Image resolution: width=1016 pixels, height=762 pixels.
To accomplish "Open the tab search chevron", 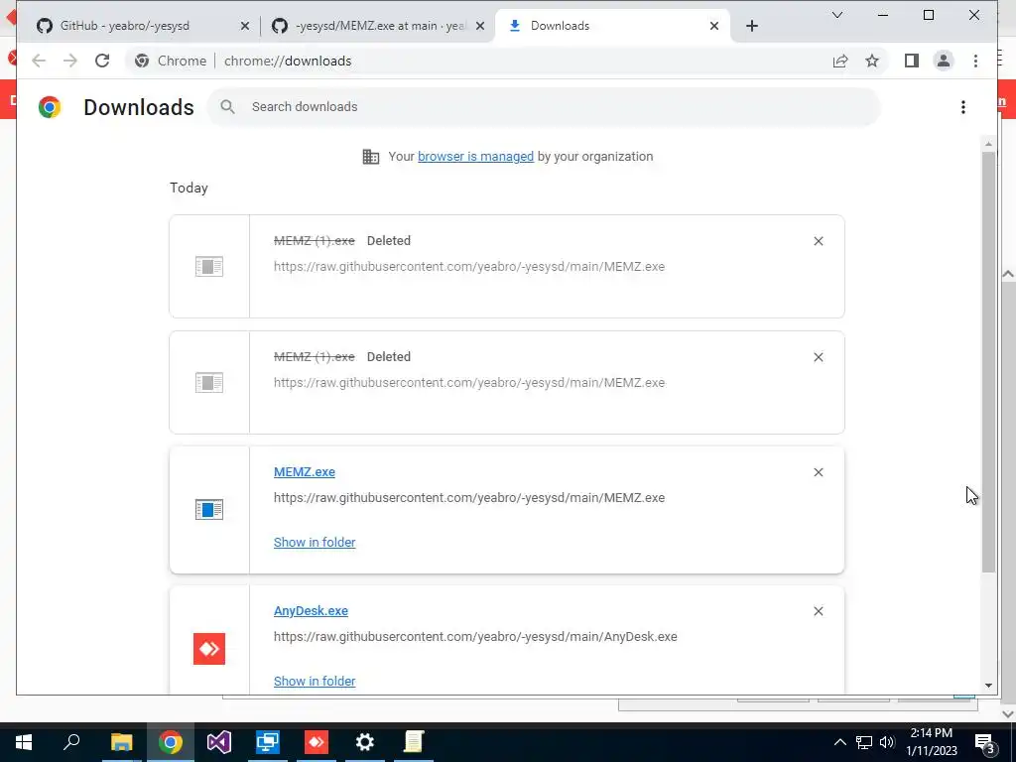I will tap(837, 15).
